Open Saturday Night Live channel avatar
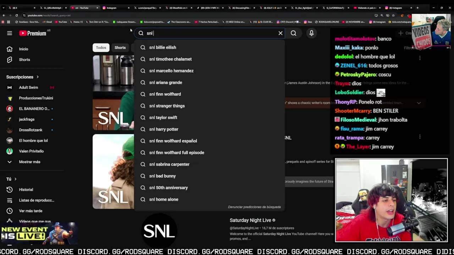The width and height of the screenshot is (454, 255). pyautogui.click(x=159, y=231)
